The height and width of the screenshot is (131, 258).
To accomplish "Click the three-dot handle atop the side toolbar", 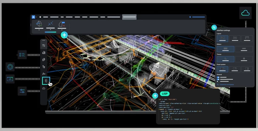I will 43,40.
